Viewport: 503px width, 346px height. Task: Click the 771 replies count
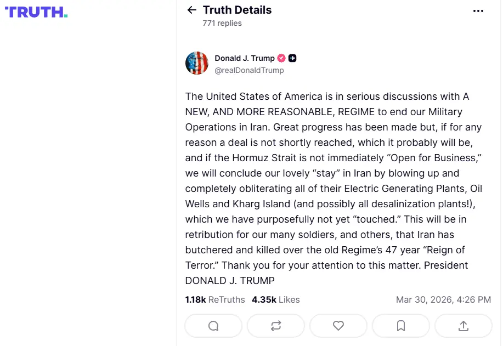point(222,23)
